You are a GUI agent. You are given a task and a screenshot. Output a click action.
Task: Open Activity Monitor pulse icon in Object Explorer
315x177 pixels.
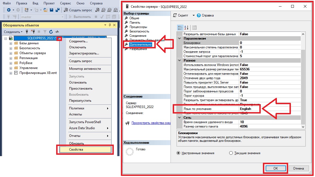(57, 32)
